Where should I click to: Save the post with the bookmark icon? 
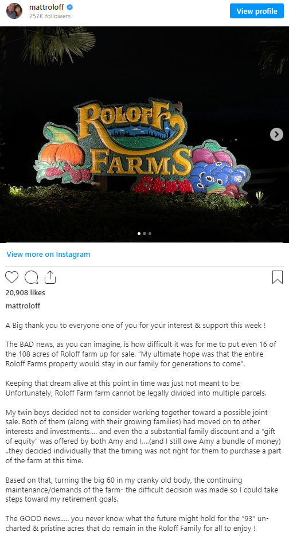(x=278, y=277)
